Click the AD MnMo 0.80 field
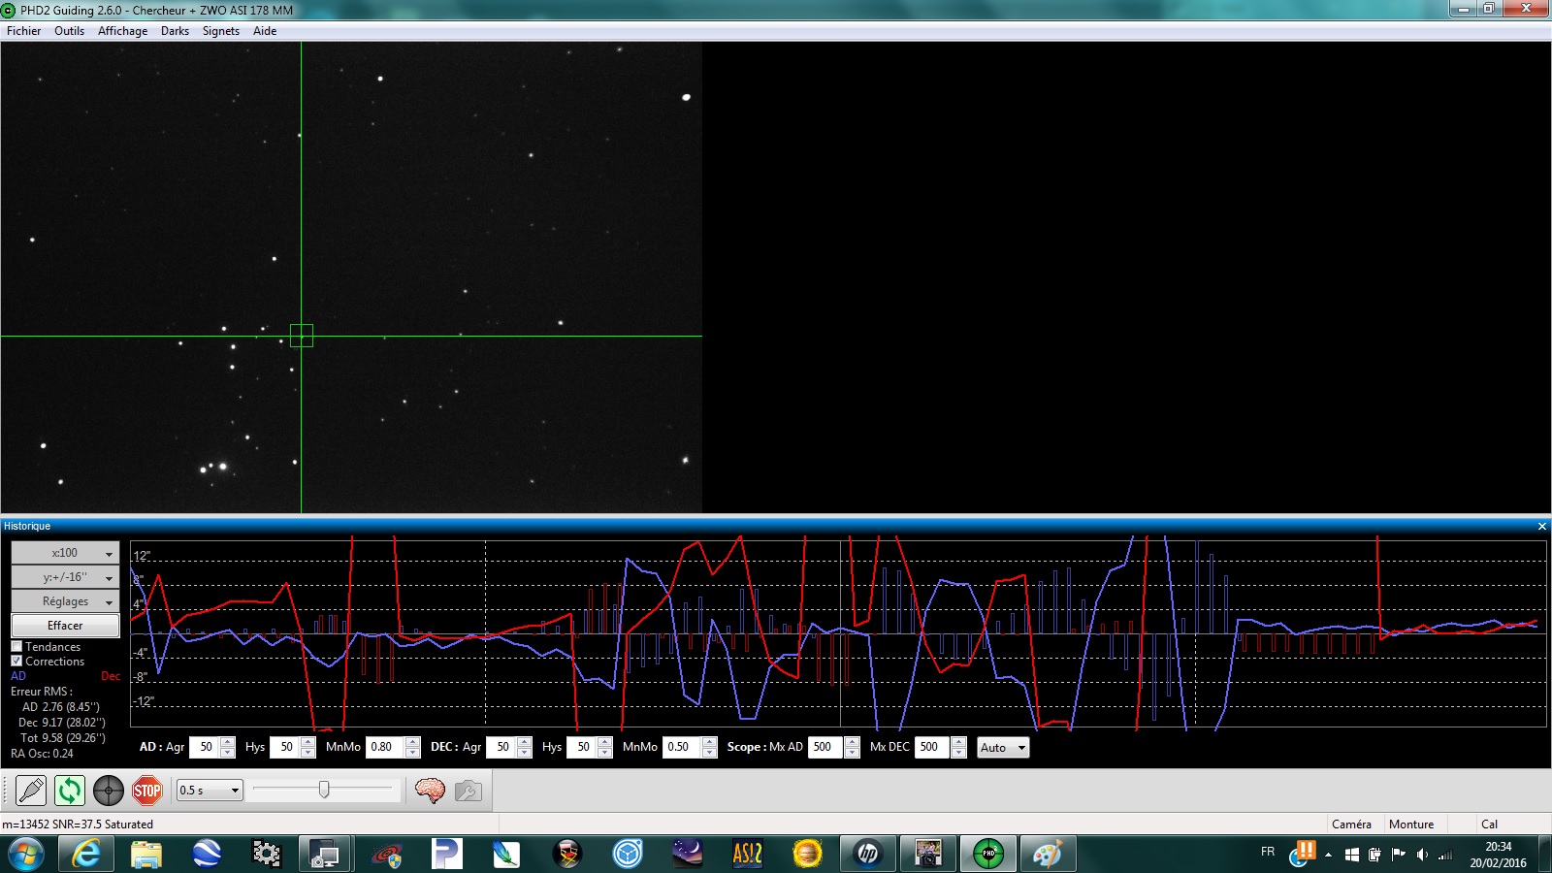This screenshot has width=1552, height=873. (385, 747)
